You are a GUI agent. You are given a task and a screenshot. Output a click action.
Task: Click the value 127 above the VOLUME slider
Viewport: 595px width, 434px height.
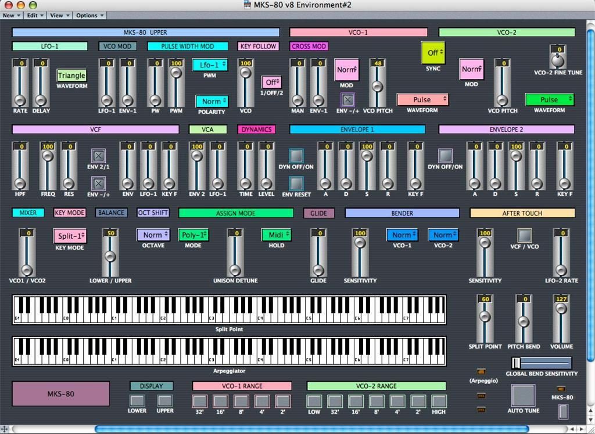[561, 299]
